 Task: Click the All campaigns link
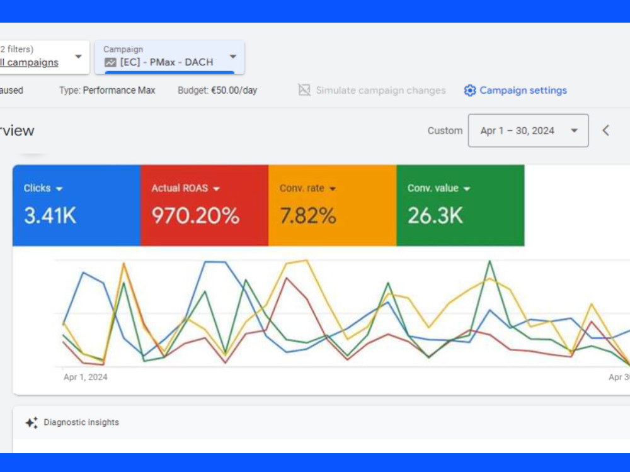[29, 62]
